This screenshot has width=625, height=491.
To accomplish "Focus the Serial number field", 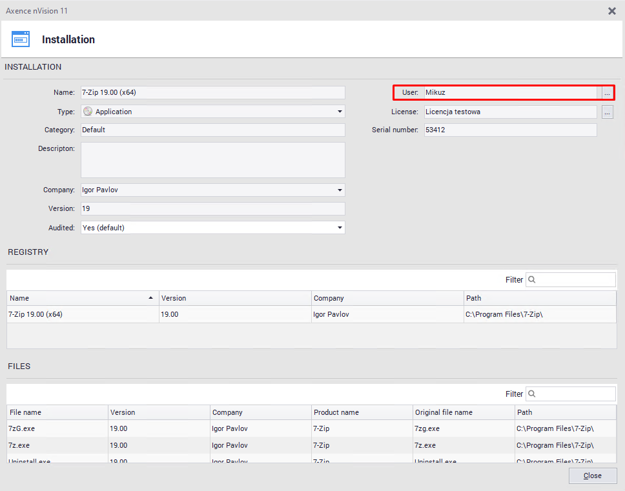I will click(x=509, y=130).
